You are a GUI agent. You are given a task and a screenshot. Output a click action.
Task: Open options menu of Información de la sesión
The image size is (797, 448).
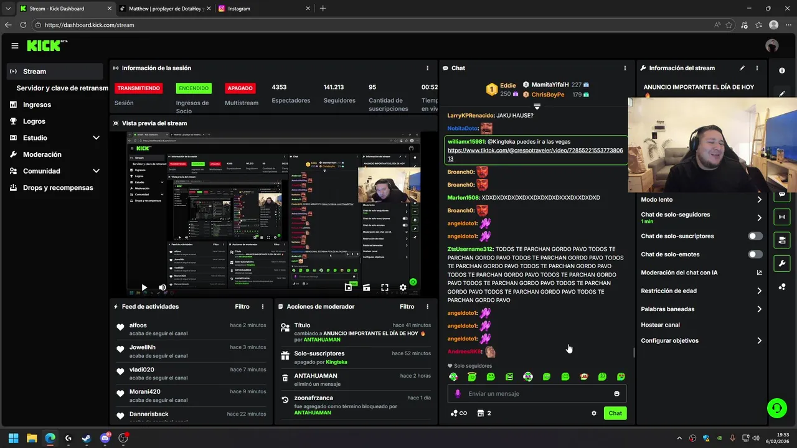click(427, 68)
